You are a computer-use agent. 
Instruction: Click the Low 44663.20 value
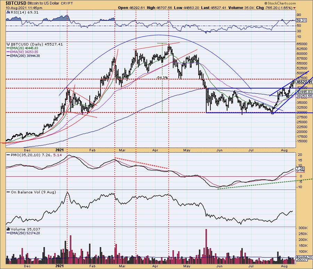click(186, 8)
